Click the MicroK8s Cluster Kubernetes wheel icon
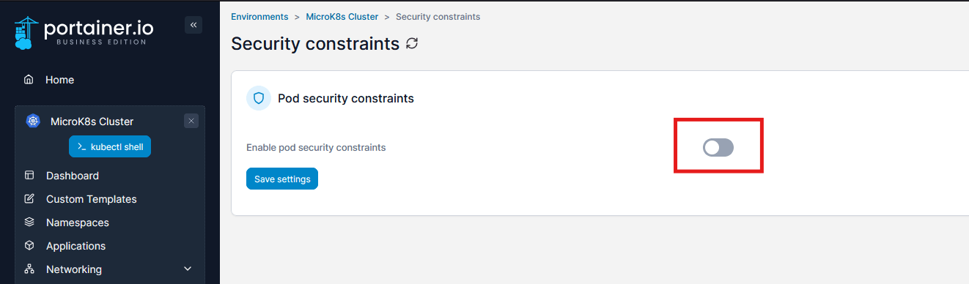969x284 pixels. point(32,122)
